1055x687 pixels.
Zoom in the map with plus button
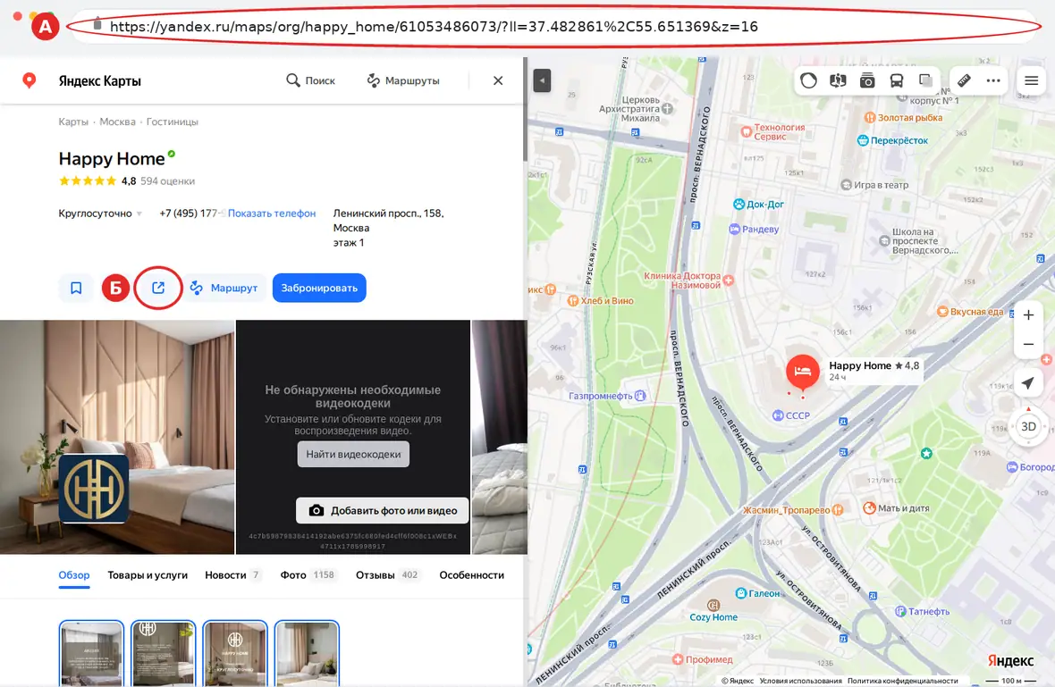[1028, 314]
